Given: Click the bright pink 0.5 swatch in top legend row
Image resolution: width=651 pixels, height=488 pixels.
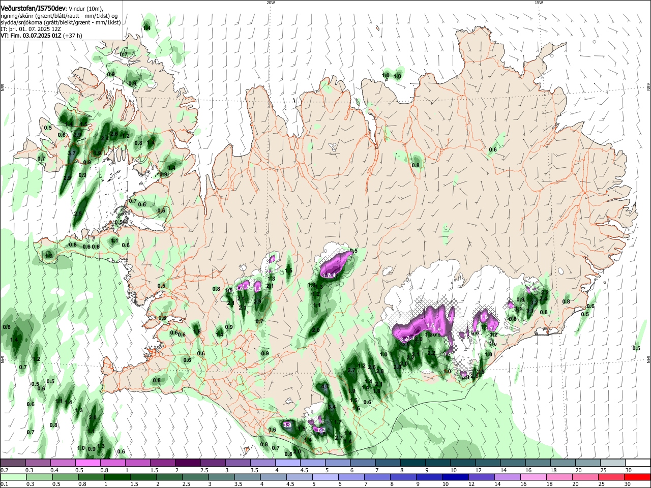Looking at the screenshot, I should [88, 463].
